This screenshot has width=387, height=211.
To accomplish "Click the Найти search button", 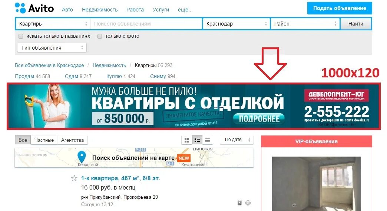I will 355,24.
